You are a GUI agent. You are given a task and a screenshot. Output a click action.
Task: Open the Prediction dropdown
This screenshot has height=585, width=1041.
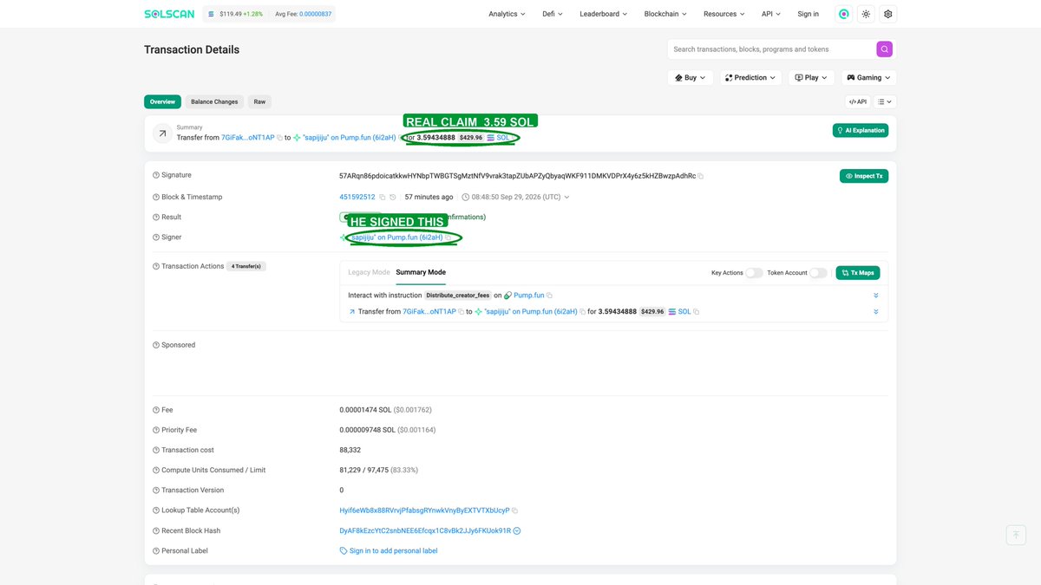[750, 78]
